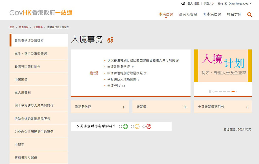Select the red sad face radio button

144,126
